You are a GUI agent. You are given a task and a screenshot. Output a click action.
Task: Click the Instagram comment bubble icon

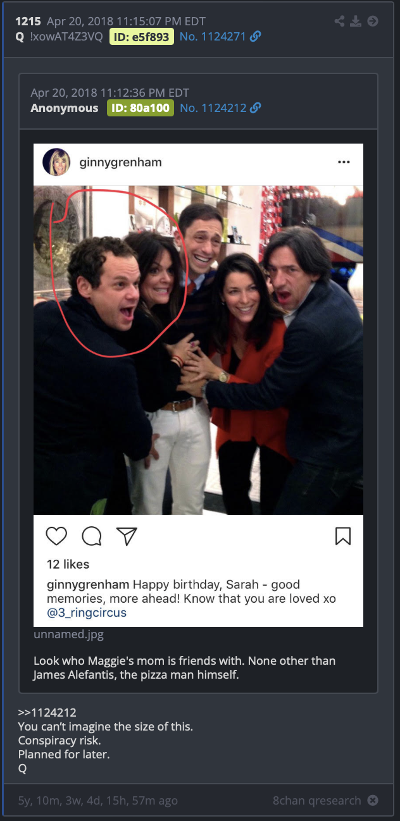92,536
